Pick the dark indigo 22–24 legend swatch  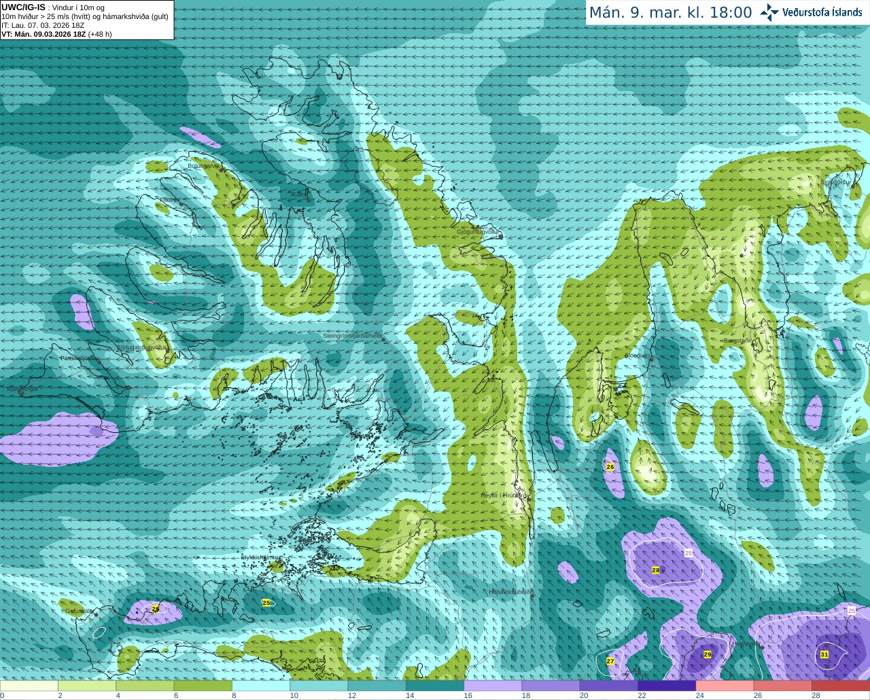pyautogui.click(x=667, y=686)
